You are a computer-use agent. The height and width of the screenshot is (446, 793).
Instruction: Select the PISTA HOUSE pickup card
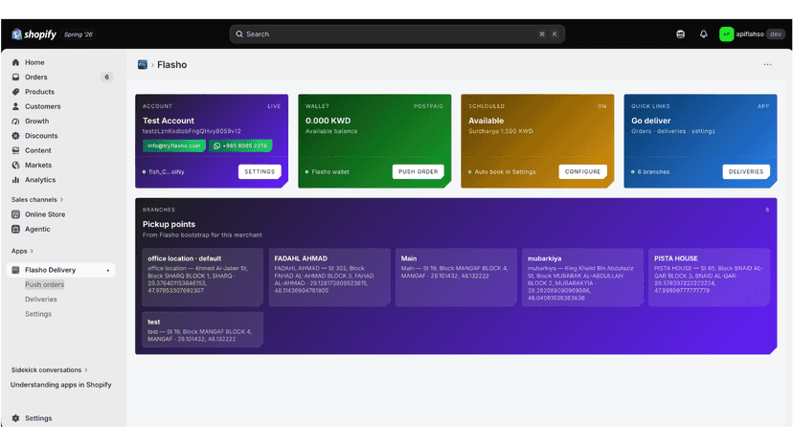pyautogui.click(x=709, y=278)
